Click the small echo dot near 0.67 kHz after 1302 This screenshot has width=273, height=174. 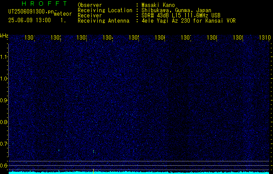click(x=59, y=150)
